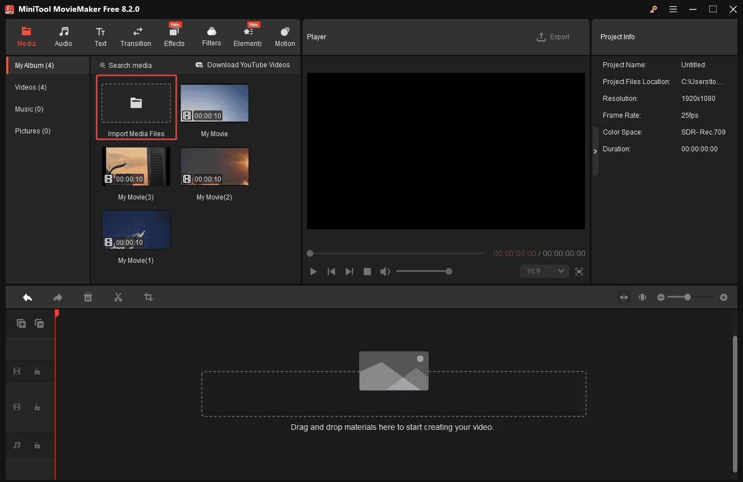Click the player seek bar

395,253
